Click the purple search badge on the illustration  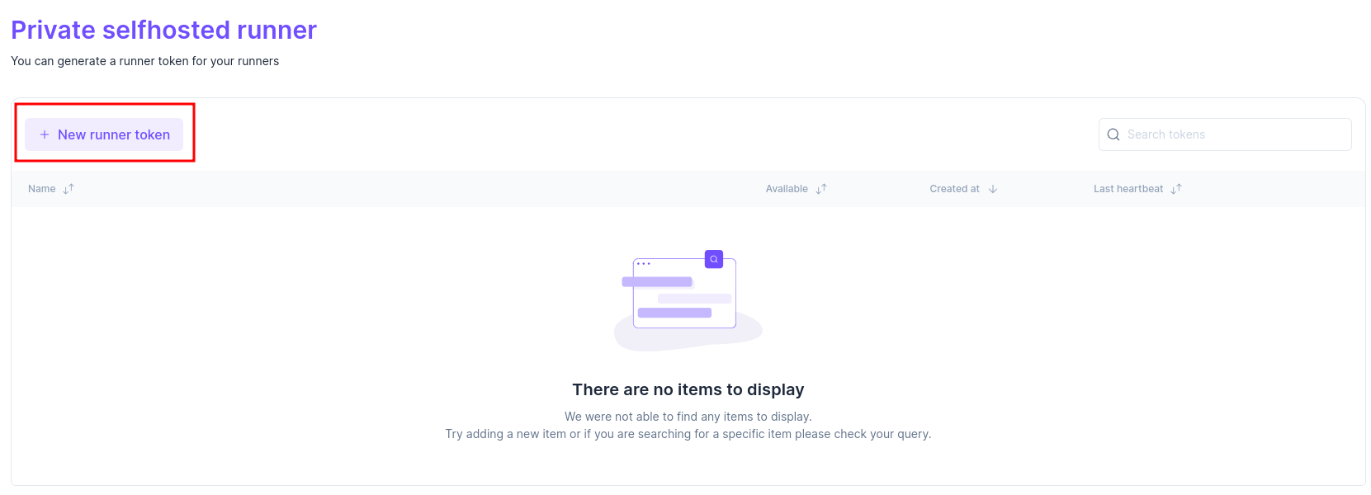[714, 259]
